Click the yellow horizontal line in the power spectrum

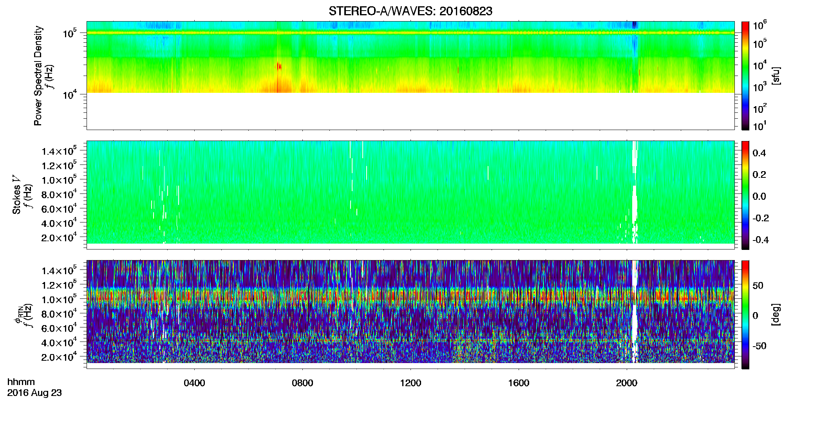tap(410, 33)
